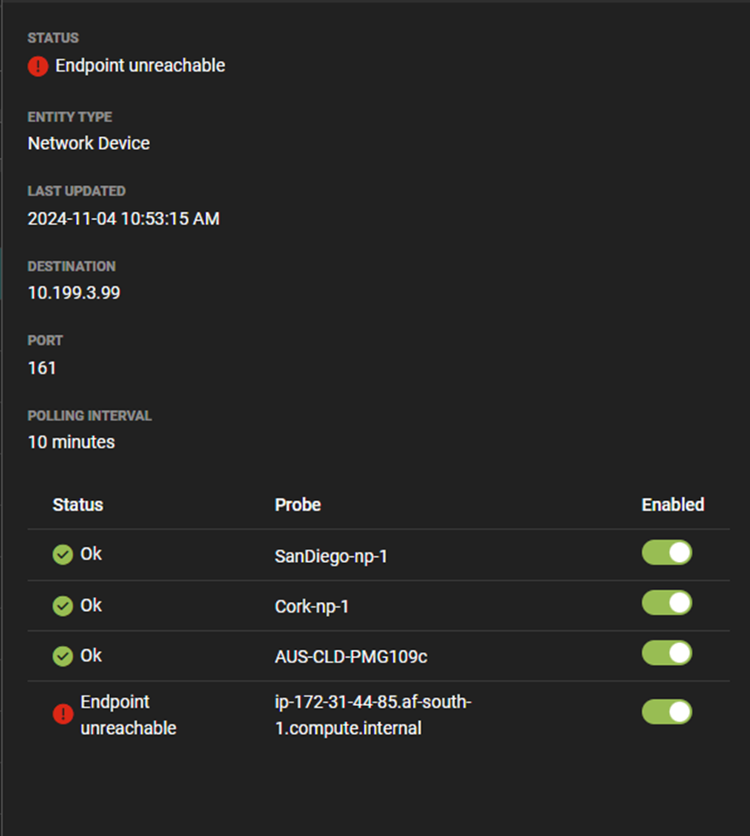Turn off the AUS-CLD-PMG109c probe switch
The width and height of the screenshot is (750, 836).
pos(667,654)
